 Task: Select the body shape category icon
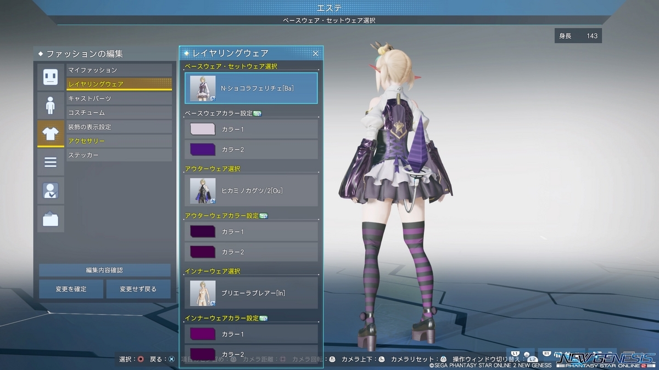tap(51, 105)
